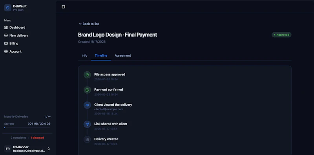Click the File access approved shield icon
Screen dimensions: 314x155
pos(87,75)
